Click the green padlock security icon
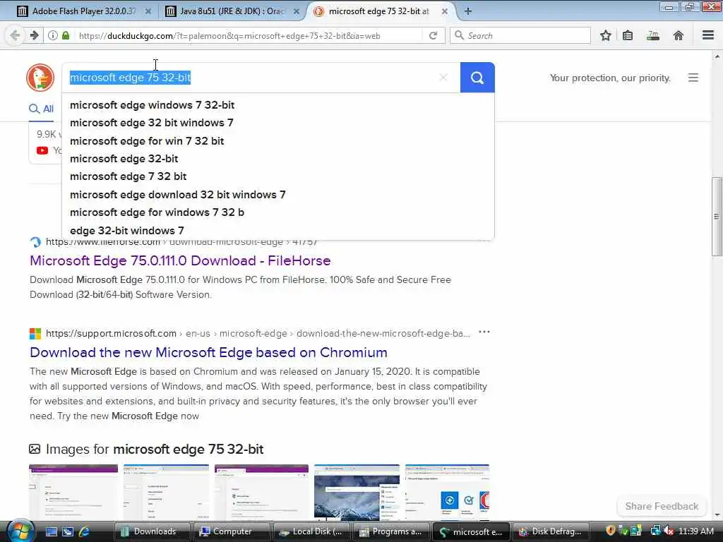This screenshot has width=723, height=542. pos(66,35)
